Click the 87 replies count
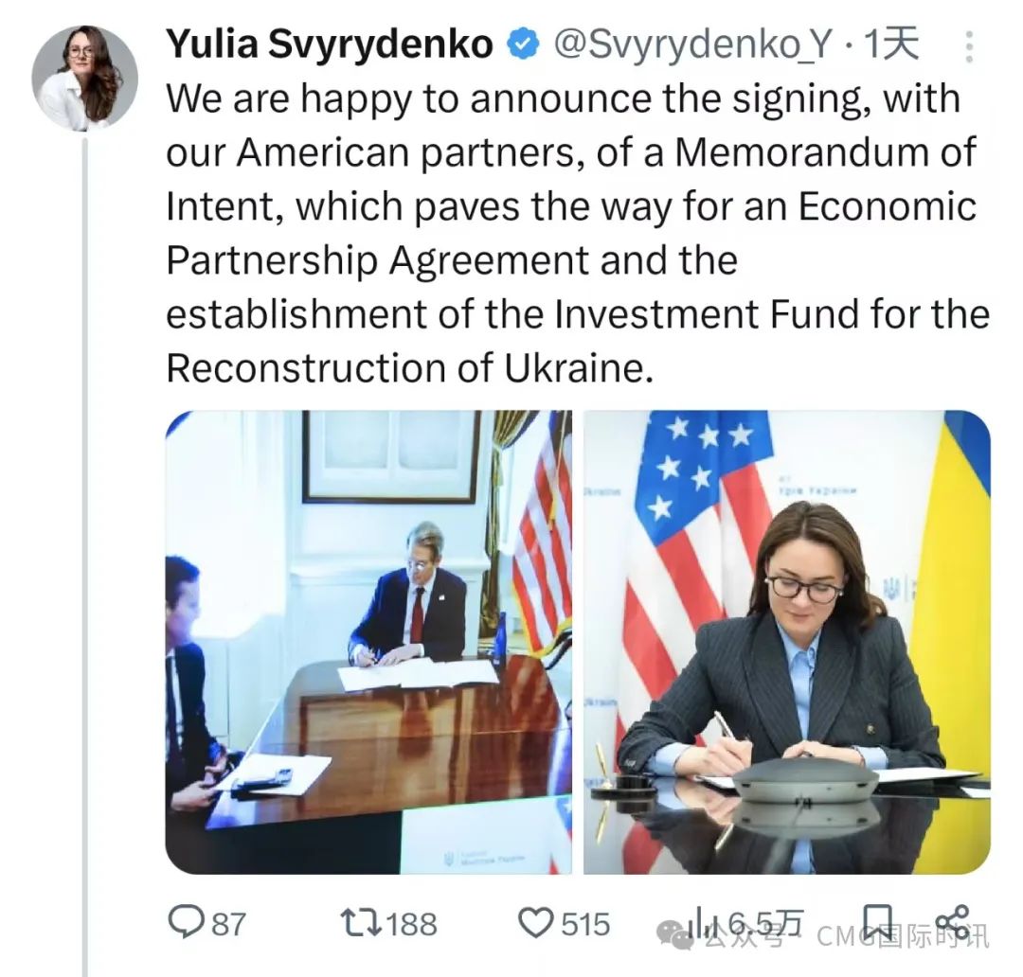This screenshot has height=977, width=1023. click(x=228, y=922)
